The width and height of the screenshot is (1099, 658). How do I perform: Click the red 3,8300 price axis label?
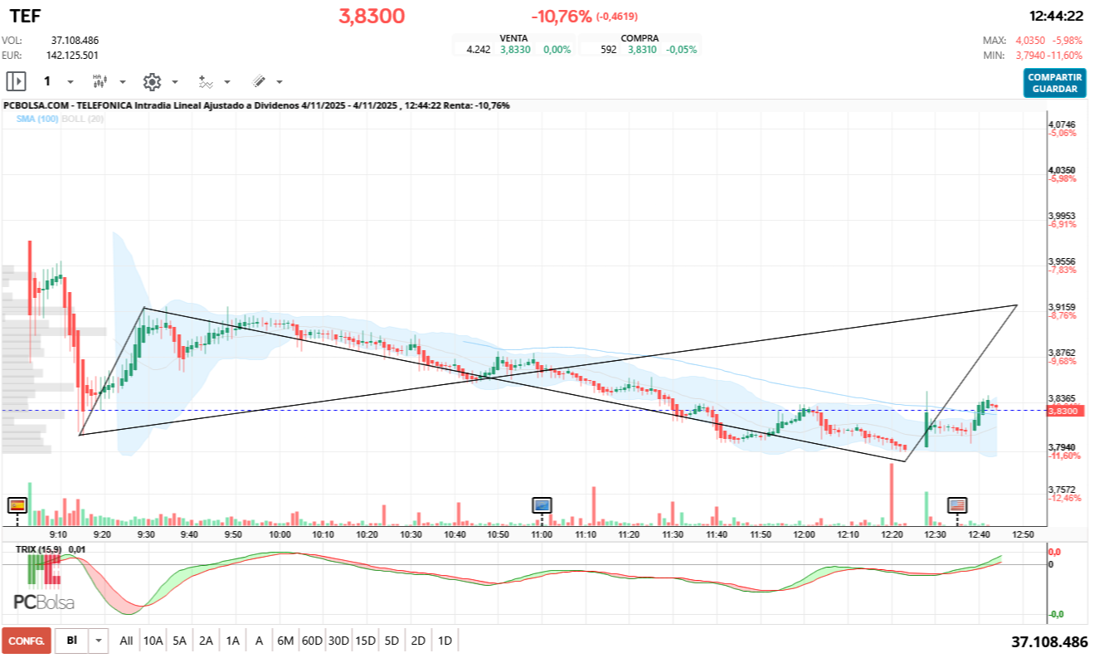click(1063, 411)
